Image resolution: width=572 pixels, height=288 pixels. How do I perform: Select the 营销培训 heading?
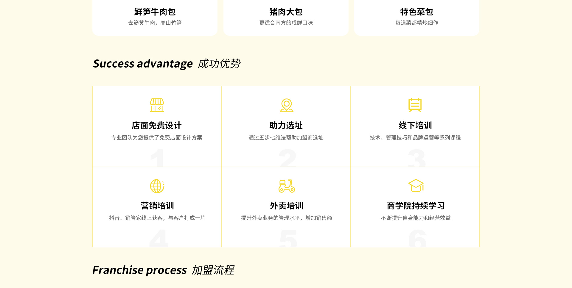pyautogui.click(x=157, y=206)
